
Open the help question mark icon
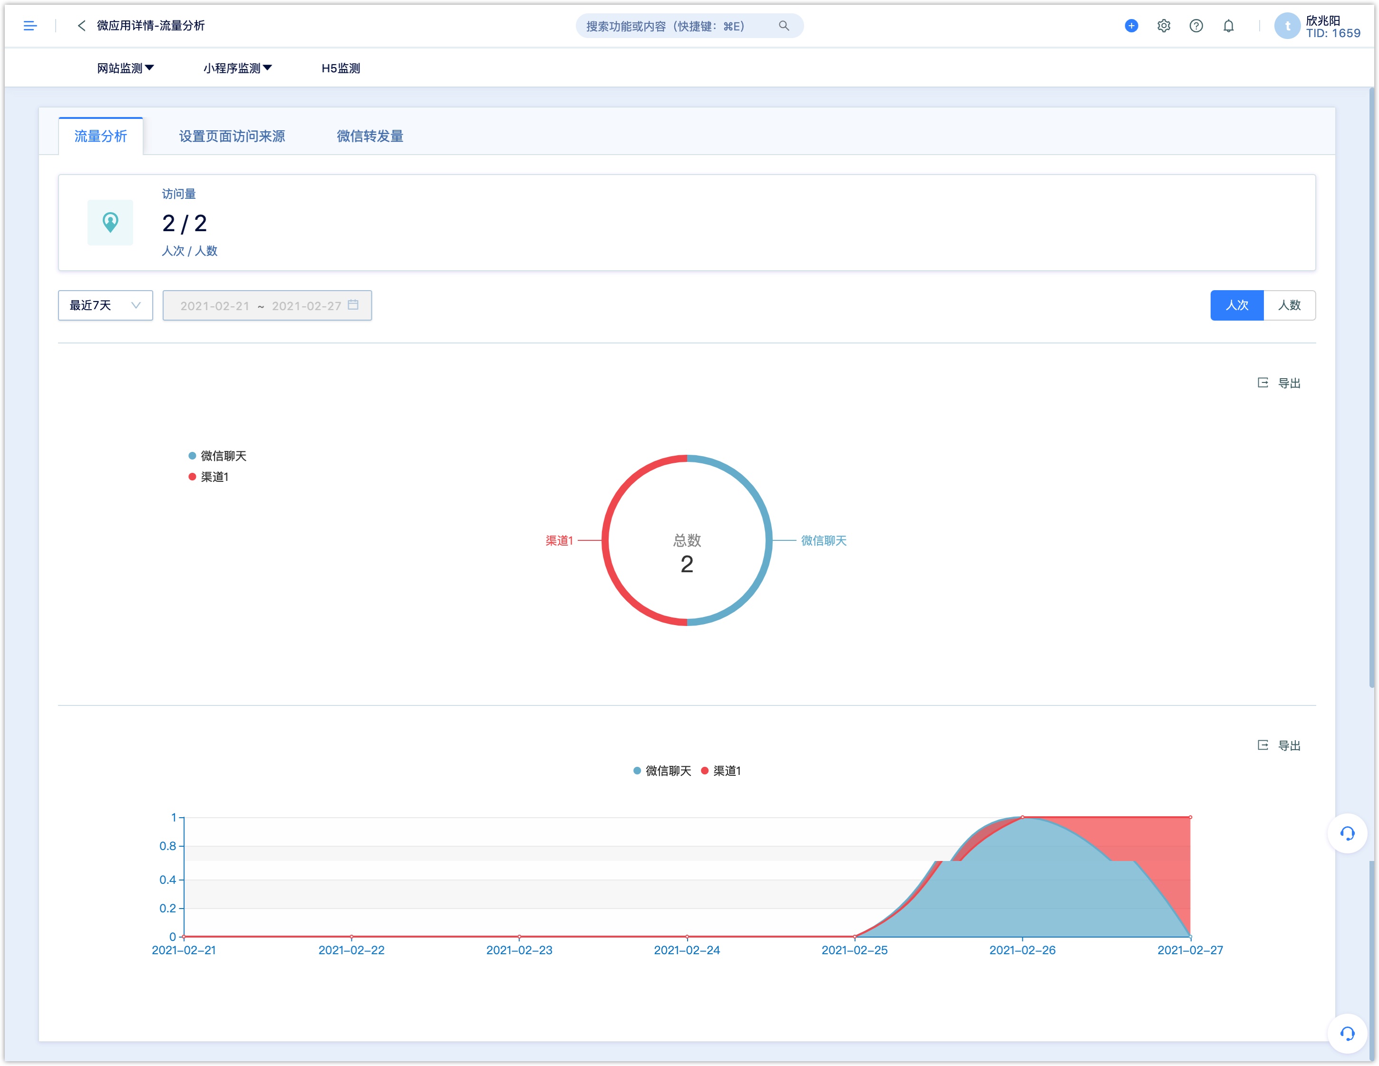[x=1196, y=26]
